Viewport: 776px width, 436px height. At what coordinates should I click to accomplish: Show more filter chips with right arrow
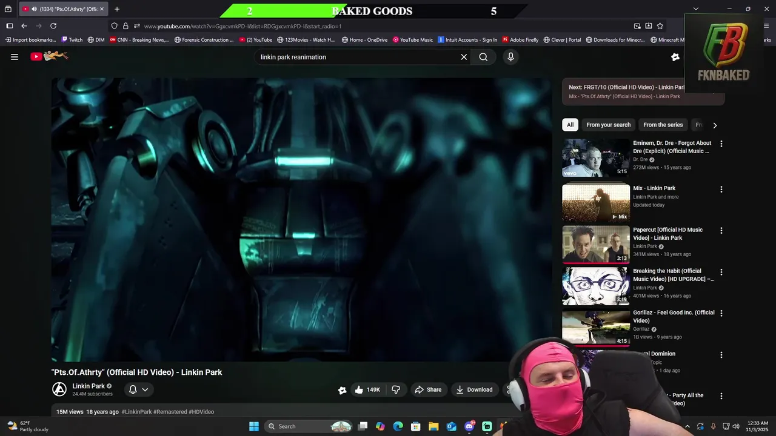715,125
